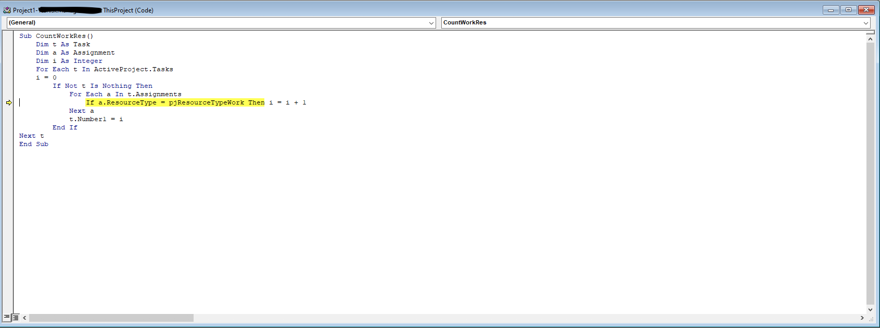Click the horizontal scrollbar right arrow
The width and height of the screenshot is (880, 328).
point(862,318)
